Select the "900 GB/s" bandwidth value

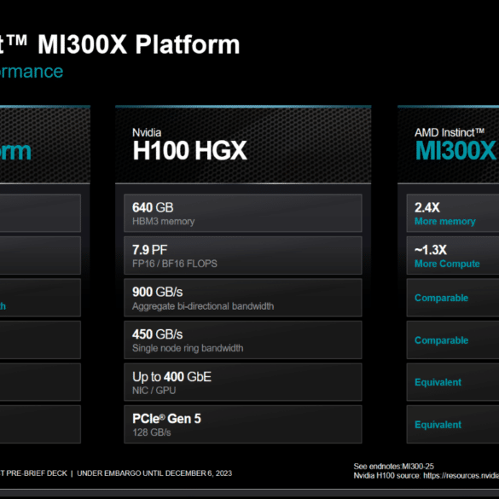pyautogui.click(x=158, y=292)
